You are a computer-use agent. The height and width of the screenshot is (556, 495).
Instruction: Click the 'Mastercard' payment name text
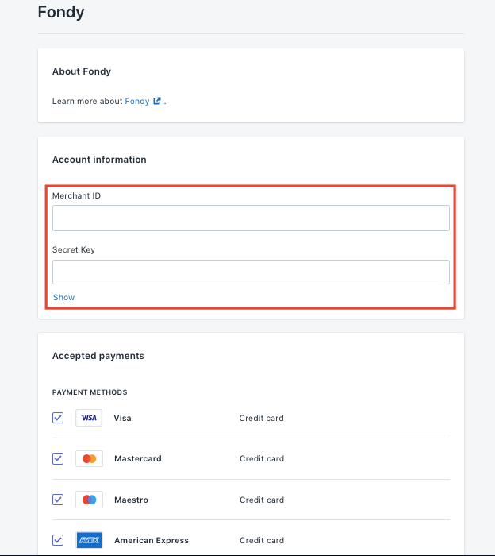point(138,458)
